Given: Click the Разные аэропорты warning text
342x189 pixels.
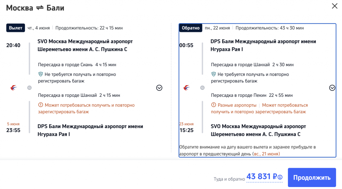Looking at the screenshot, I should 237,105.
